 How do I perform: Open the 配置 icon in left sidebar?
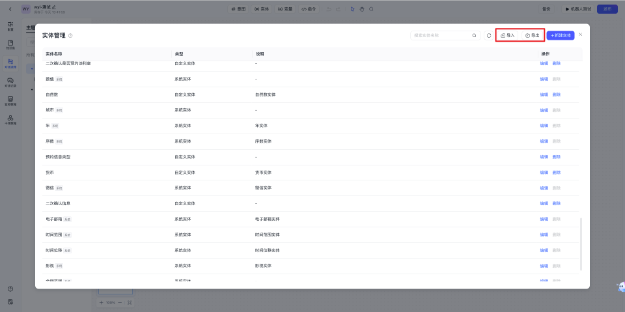[x=10, y=26]
